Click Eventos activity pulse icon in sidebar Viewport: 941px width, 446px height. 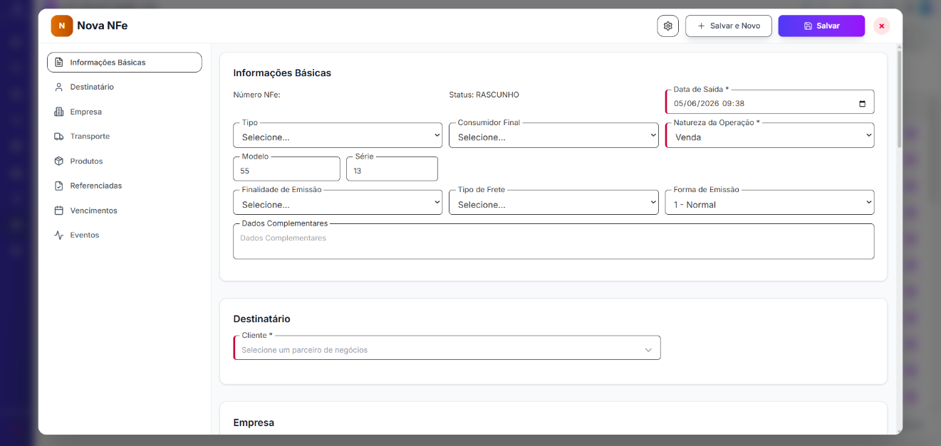pos(59,235)
